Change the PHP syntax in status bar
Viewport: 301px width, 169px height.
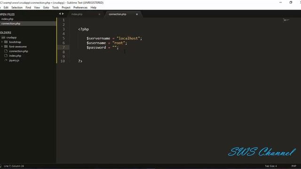tap(294, 166)
